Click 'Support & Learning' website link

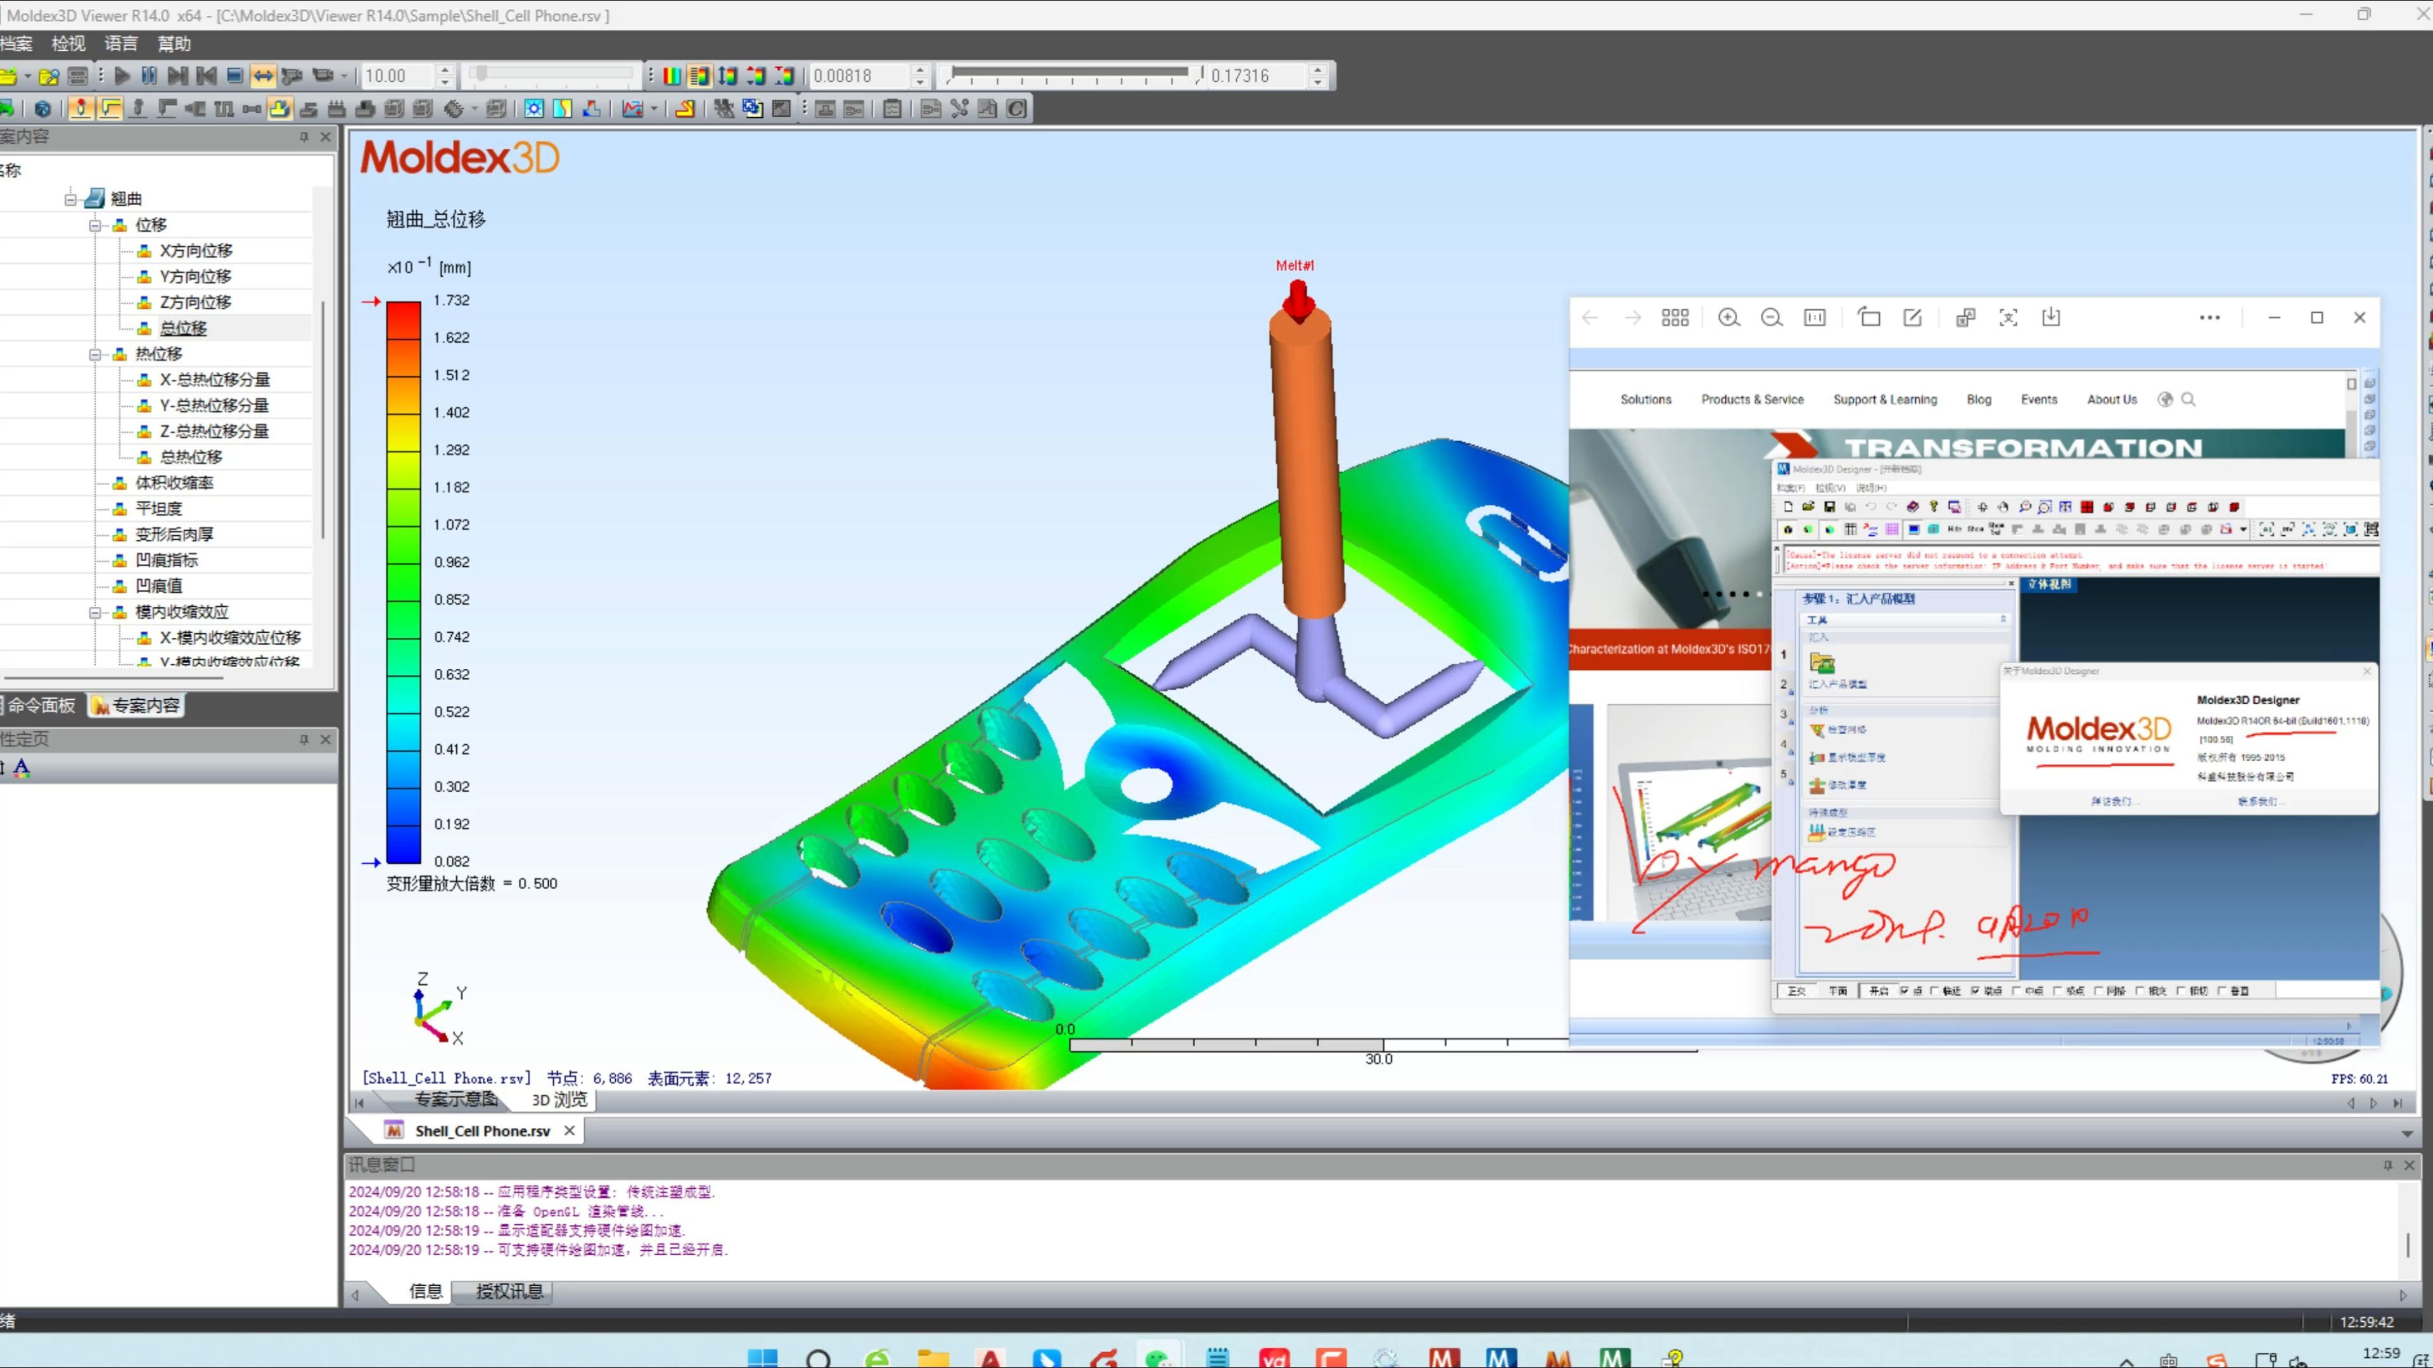pos(1884,400)
